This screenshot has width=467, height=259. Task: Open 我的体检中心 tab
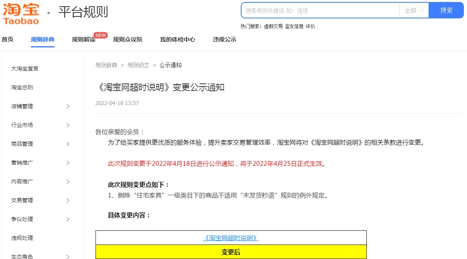pyautogui.click(x=177, y=40)
